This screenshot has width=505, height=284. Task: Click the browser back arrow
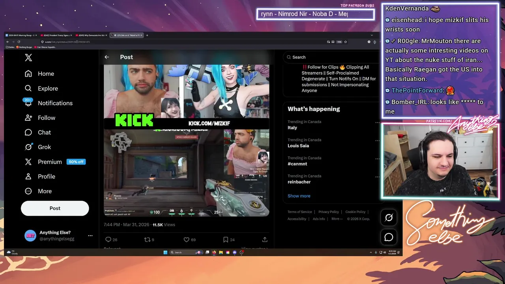tap(7, 42)
